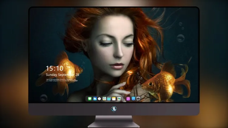
Task: Open the Maps app icon in dock
Action: (x=104, y=99)
